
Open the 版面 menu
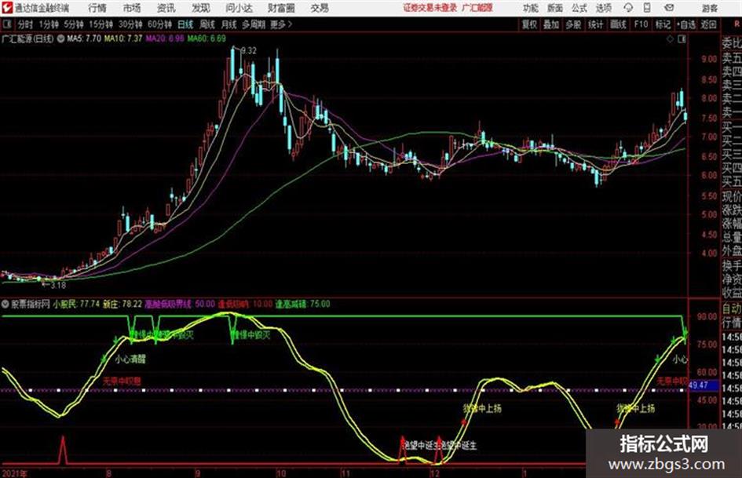coord(555,8)
